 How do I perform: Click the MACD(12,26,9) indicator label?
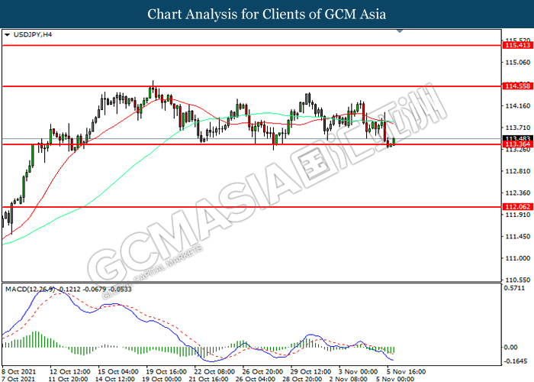(x=30, y=290)
